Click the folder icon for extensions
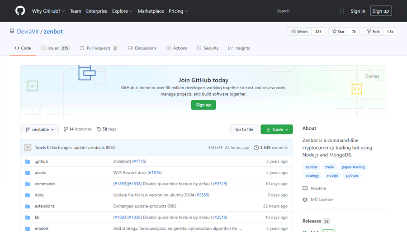This screenshot has width=407, height=232. (x=28, y=206)
